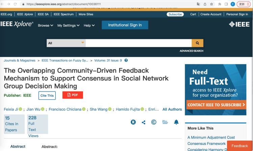This screenshot has width=253, height=151.
Task: Click author name Hamido Fujita
Action: point(128,109)
